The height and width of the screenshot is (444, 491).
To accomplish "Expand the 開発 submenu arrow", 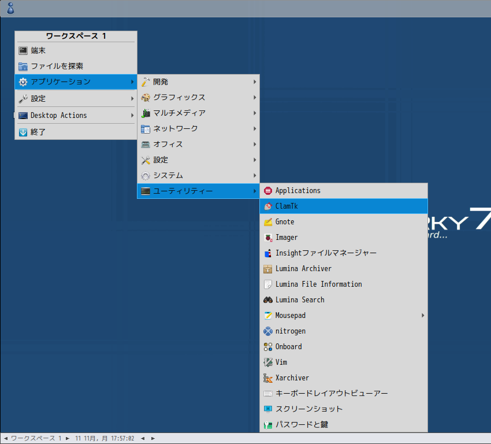I will click(255, 82).
